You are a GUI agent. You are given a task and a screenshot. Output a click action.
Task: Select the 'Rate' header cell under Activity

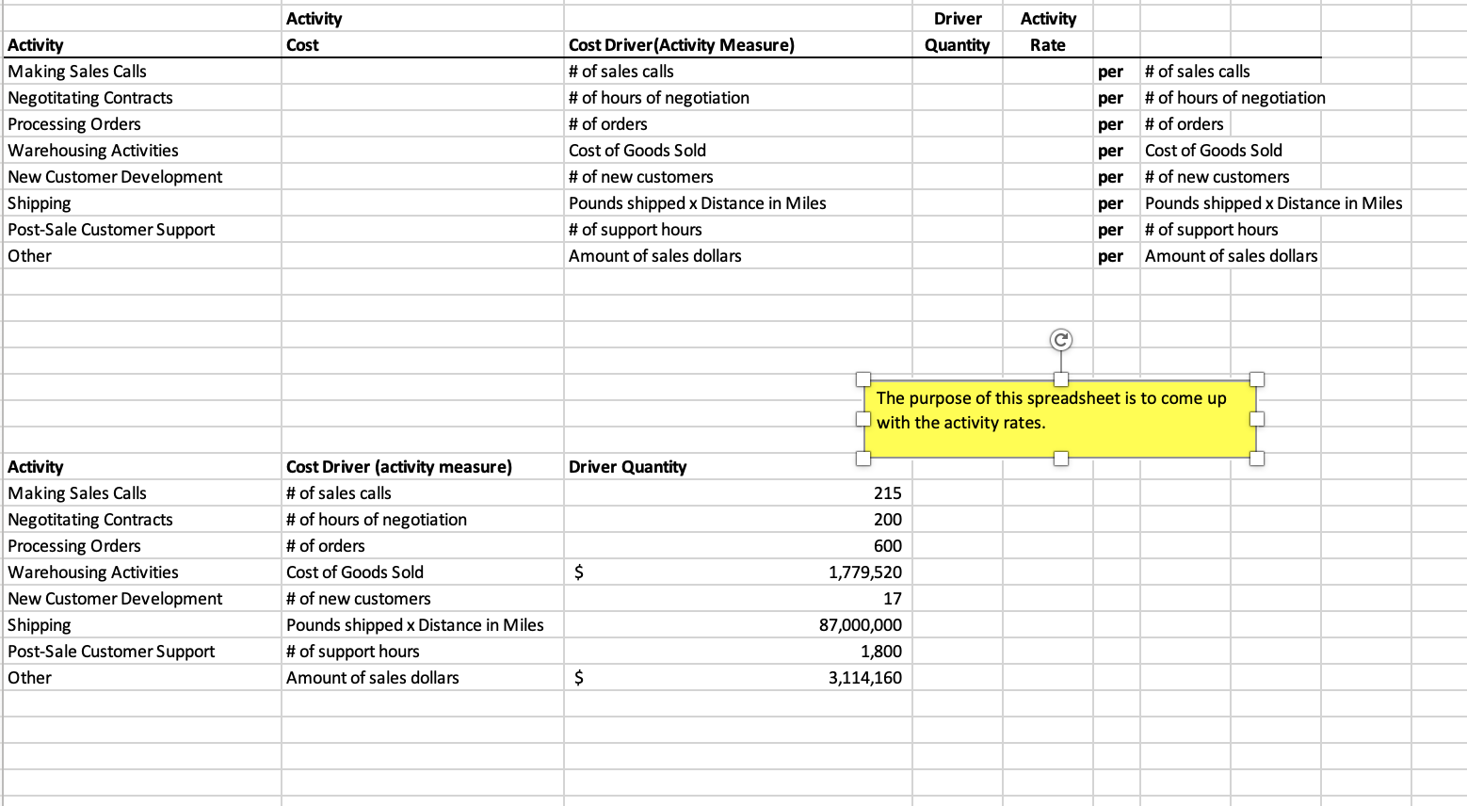click(x=1048, y=44)
